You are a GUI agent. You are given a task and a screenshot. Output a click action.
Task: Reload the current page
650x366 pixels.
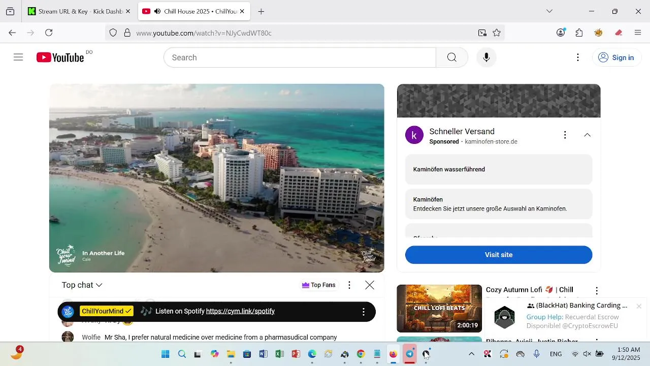click(49, 33)
